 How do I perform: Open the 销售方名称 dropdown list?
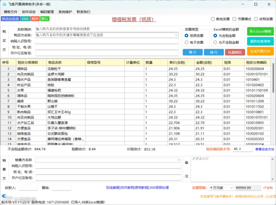(x=179, y=160)
